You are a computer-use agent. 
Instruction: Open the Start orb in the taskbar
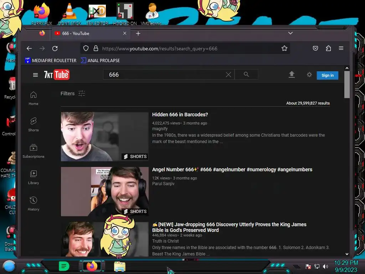(x=9, y=266)
